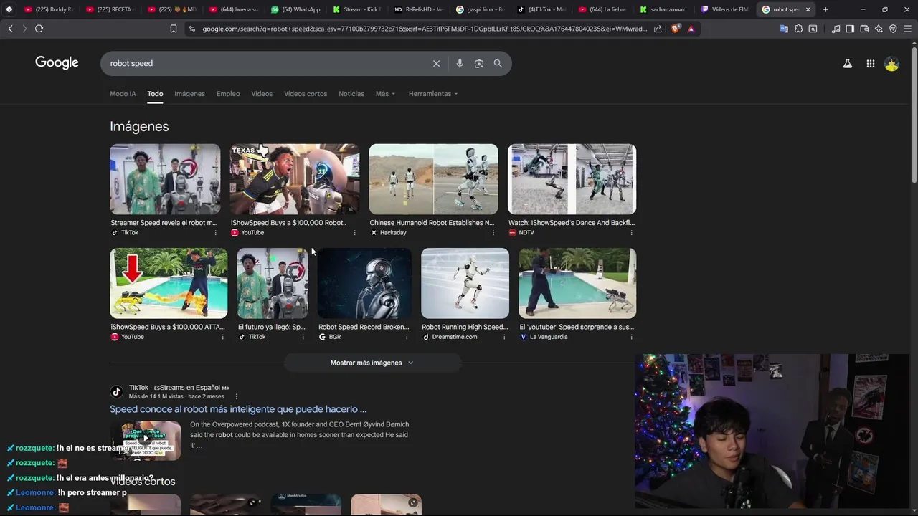Switch to Videos tab
Screen dimensions: 918x516
click(x=262, y=94)
